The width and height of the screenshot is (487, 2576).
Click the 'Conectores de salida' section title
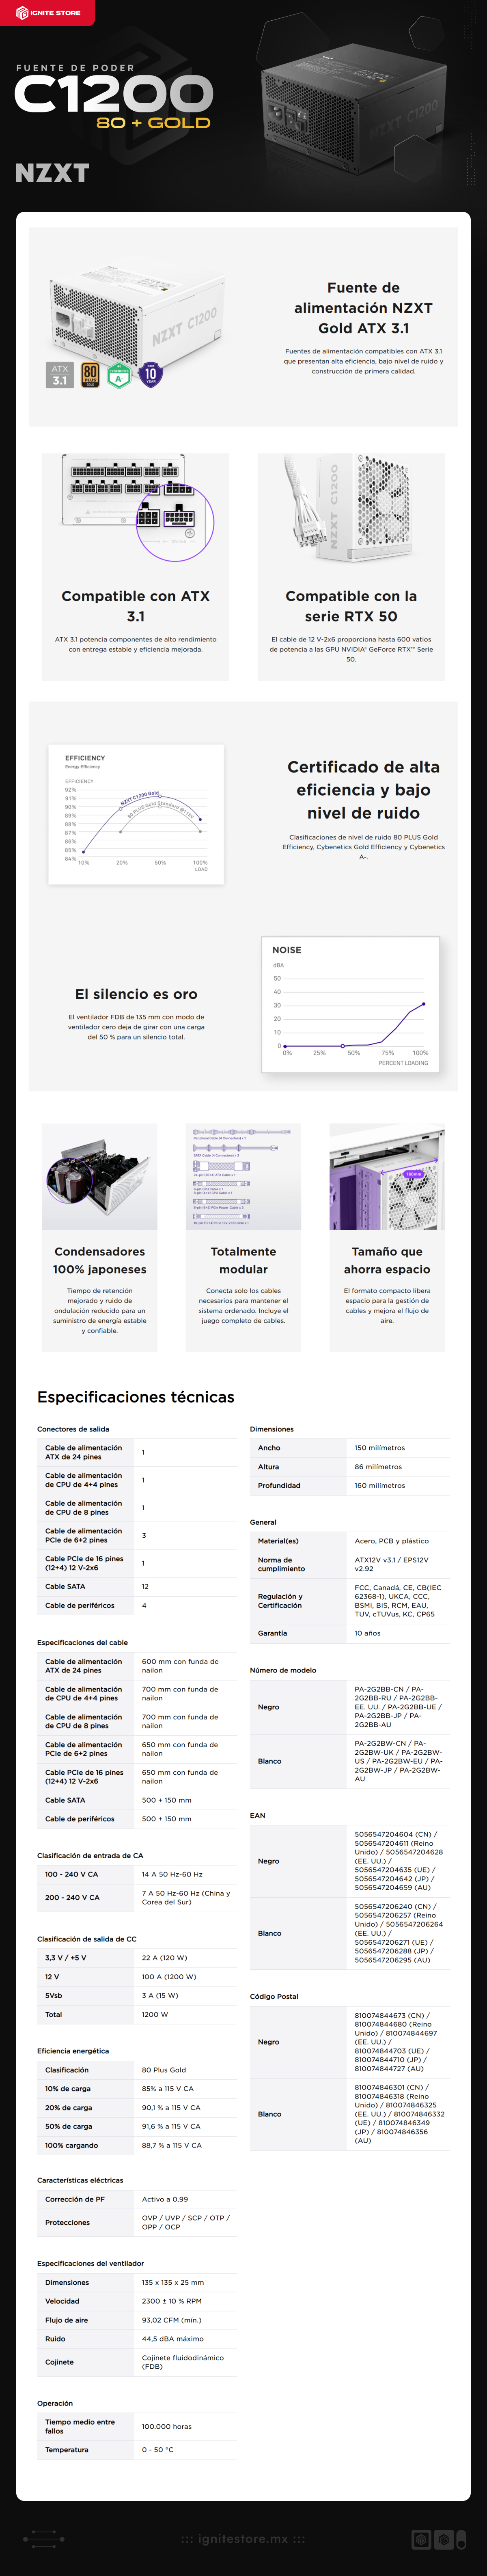73,1429
